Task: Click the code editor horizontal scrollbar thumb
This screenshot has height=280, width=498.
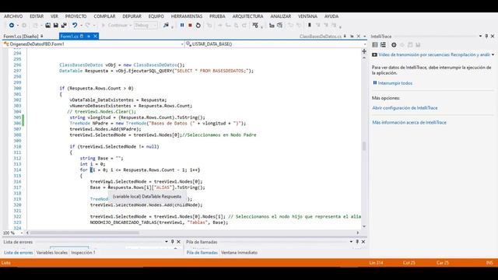Action: (85, 233)
